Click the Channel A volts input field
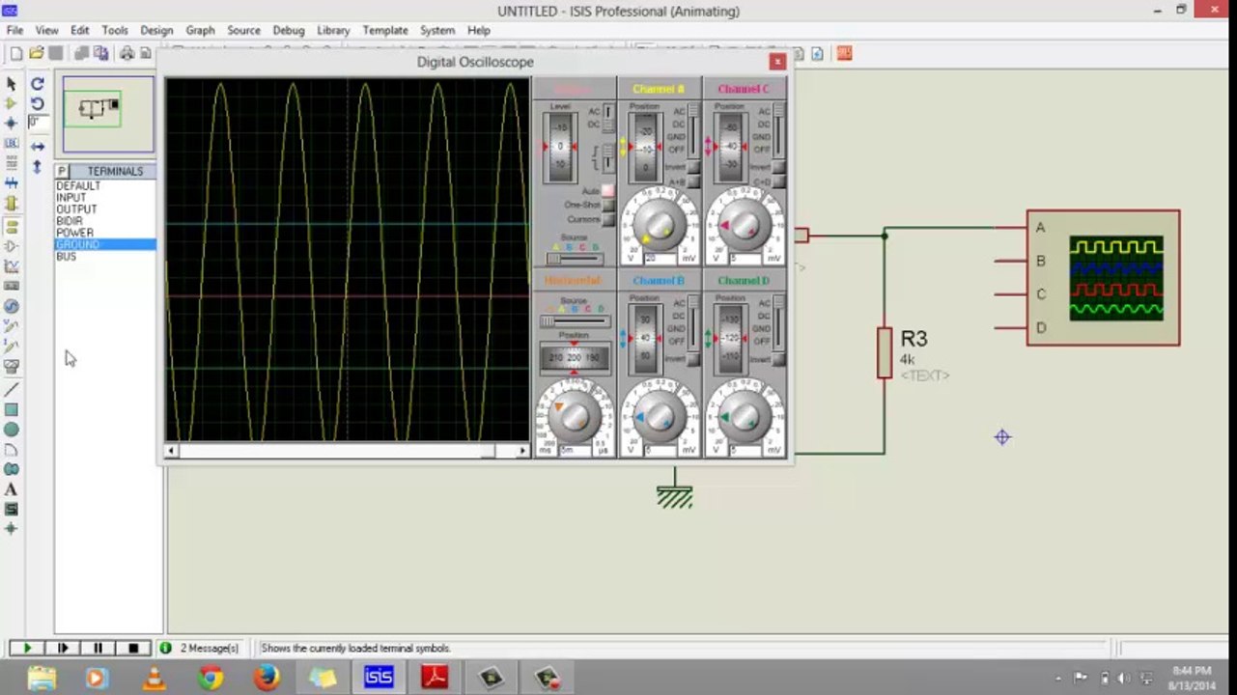Image resolution: width=1237 pixels, height=695 pixels. [659, 259]
